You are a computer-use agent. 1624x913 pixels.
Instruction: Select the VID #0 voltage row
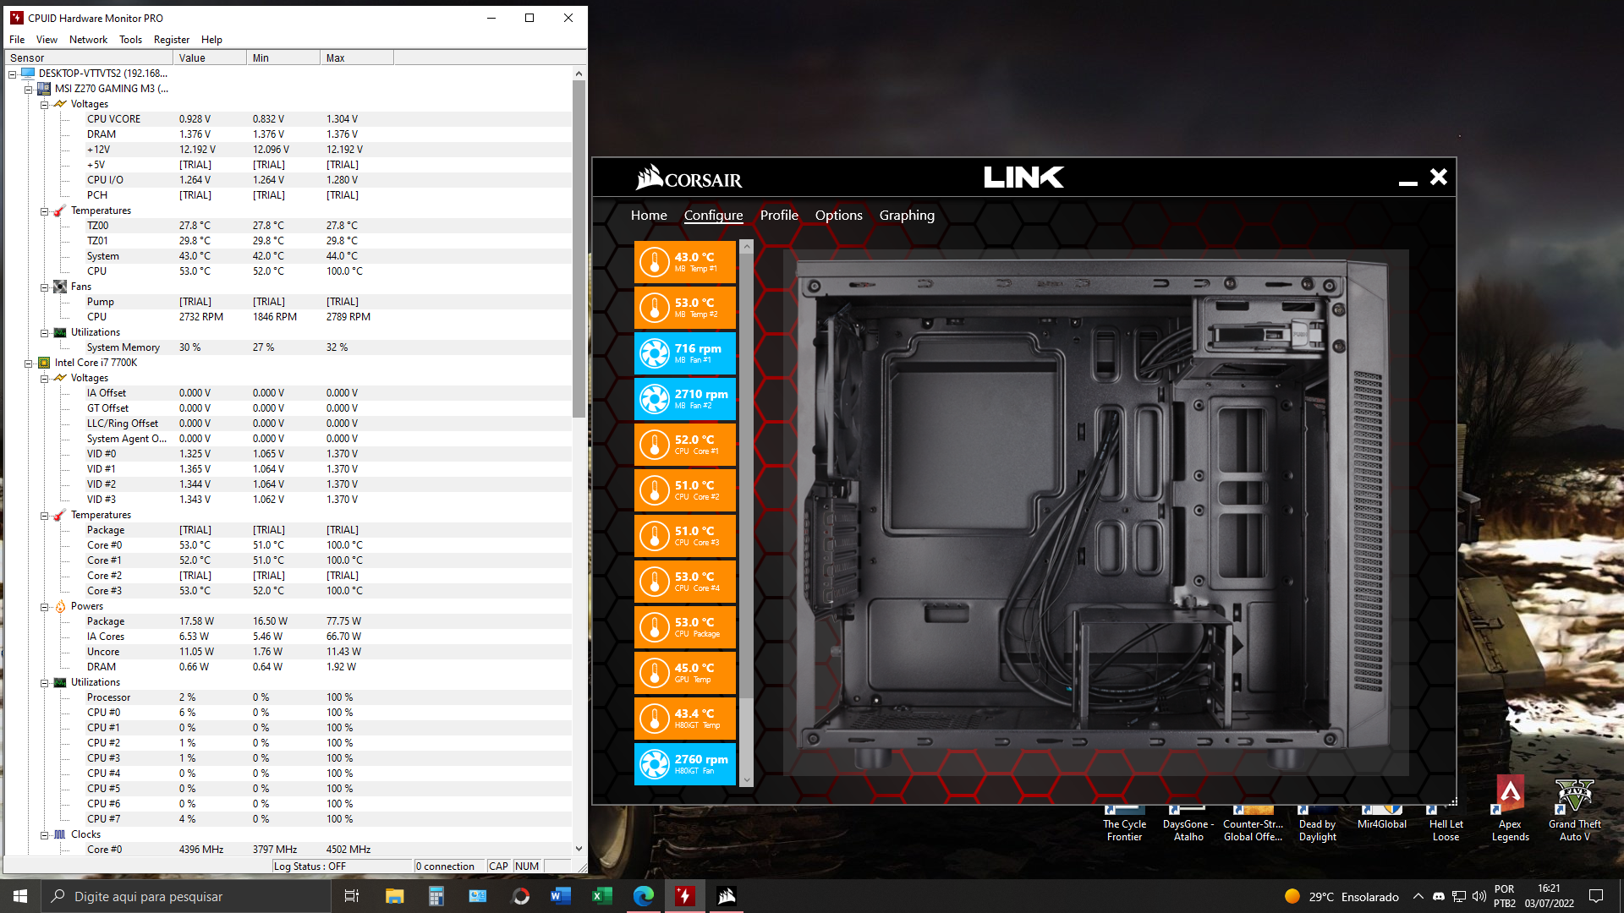[x=288, y=454]
